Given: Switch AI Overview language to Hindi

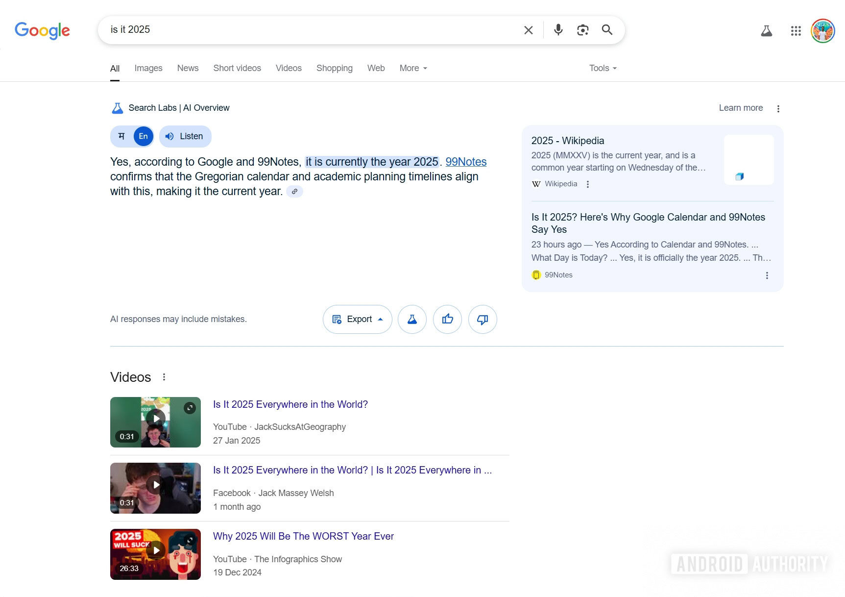Looking at the screenshot, I should (x=121, y=136).
